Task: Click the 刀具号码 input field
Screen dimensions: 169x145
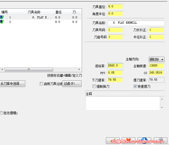Action: [x=116, y=30]
